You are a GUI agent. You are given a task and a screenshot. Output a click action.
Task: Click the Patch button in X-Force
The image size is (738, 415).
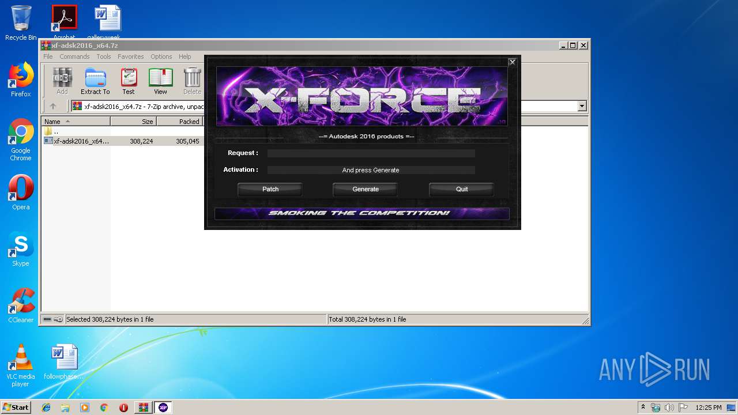pos(270,189)
